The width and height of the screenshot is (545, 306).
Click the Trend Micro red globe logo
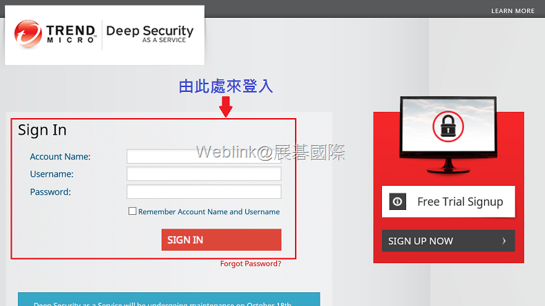tap(28, 34)
